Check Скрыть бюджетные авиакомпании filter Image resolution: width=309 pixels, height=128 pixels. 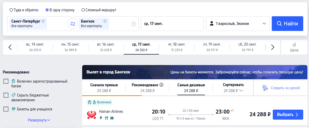[x=6, y=95]
